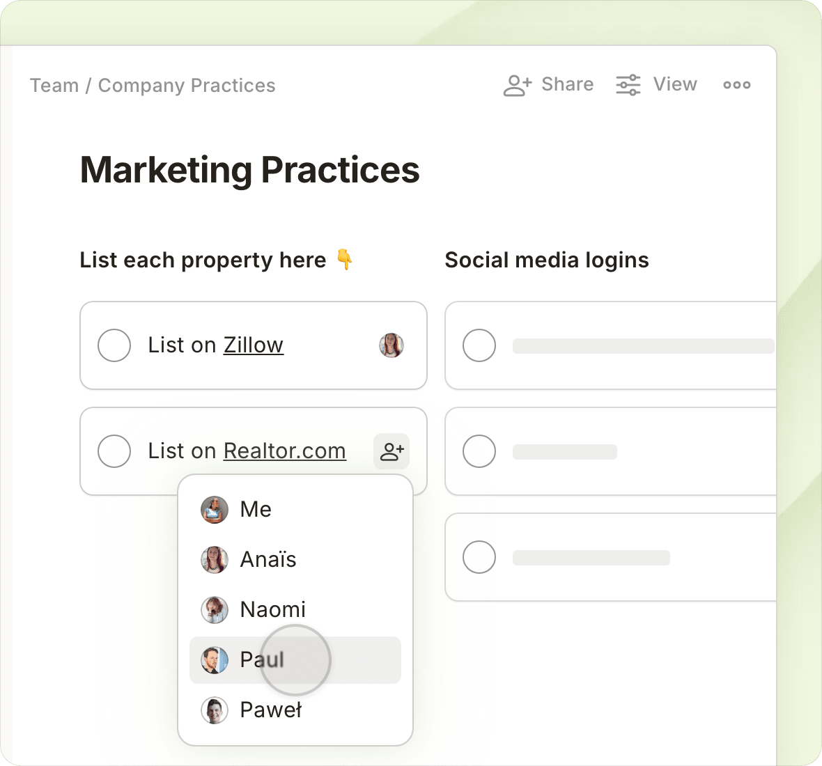The height and width of the screenshot is (766, 822).
Task: Open the Zillow link
Action: click(x=254, y=345)
